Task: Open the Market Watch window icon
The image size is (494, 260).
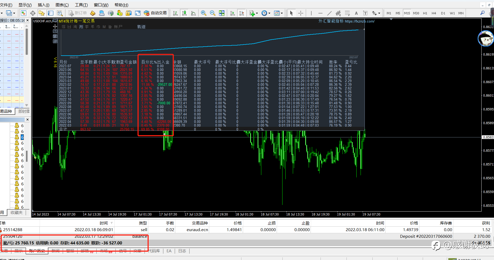Action: [x=24, y=13]
